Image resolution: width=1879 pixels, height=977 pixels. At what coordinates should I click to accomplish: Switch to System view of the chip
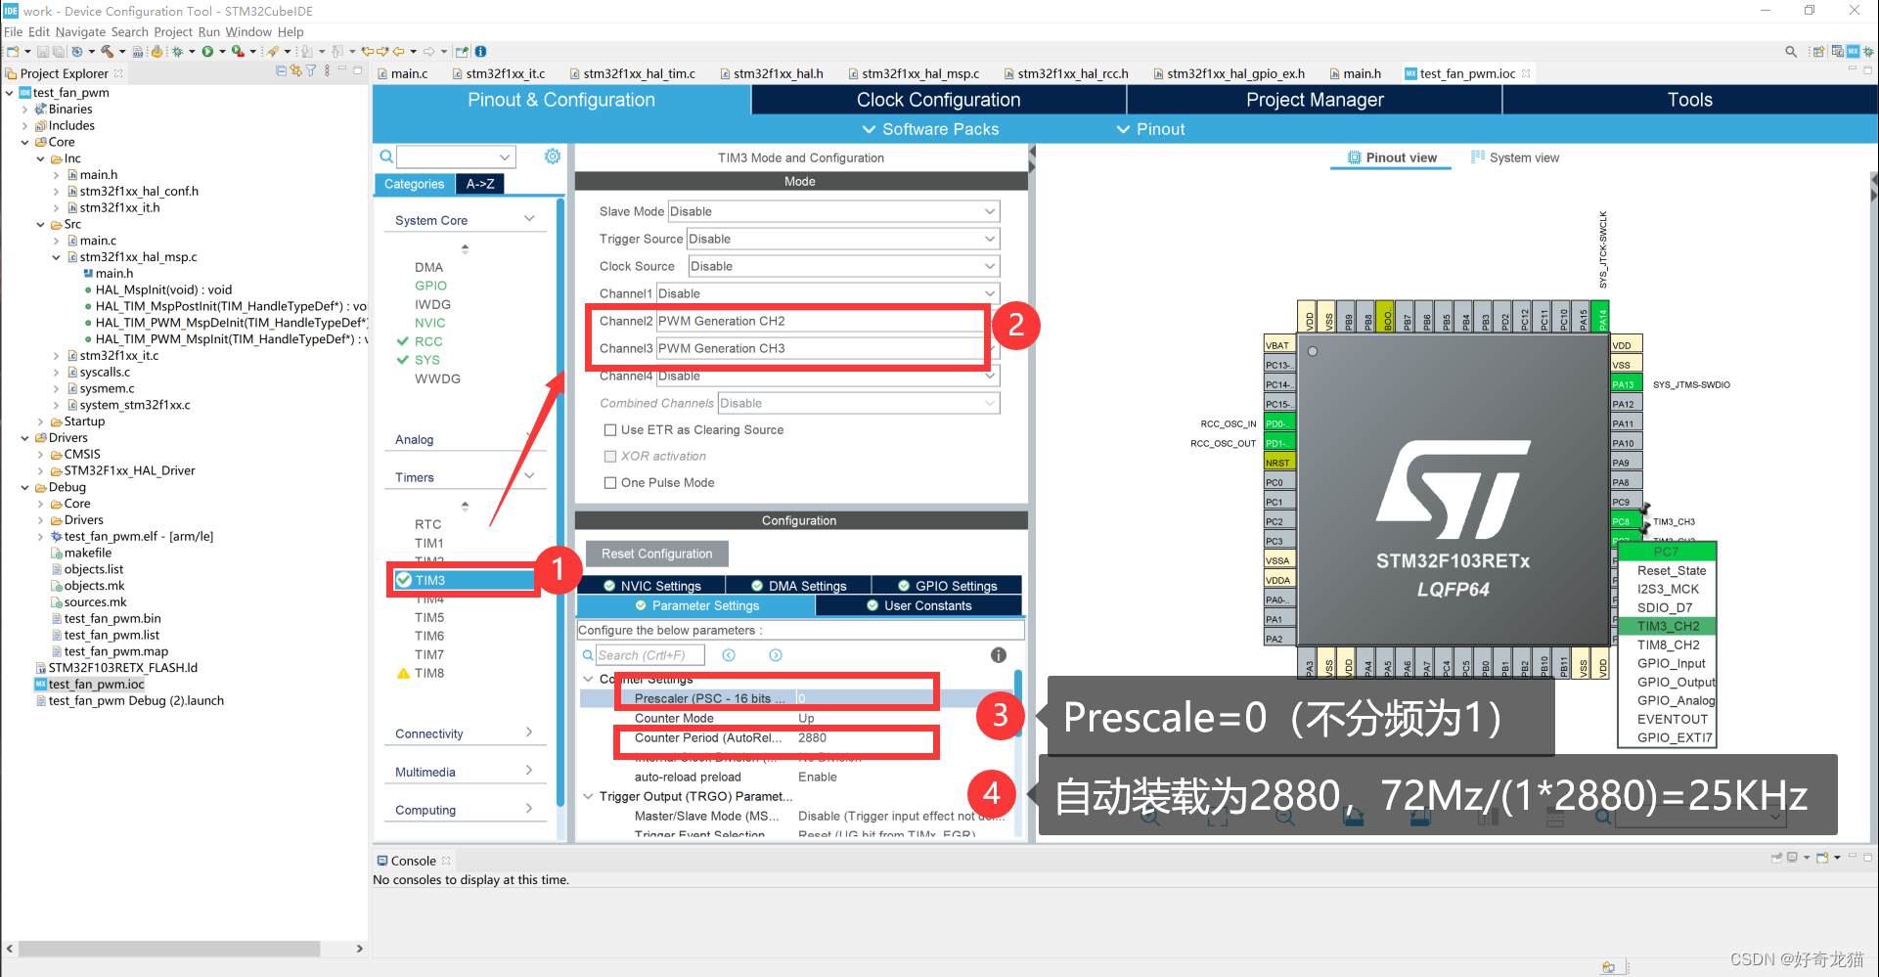(x=1514, y=156)
